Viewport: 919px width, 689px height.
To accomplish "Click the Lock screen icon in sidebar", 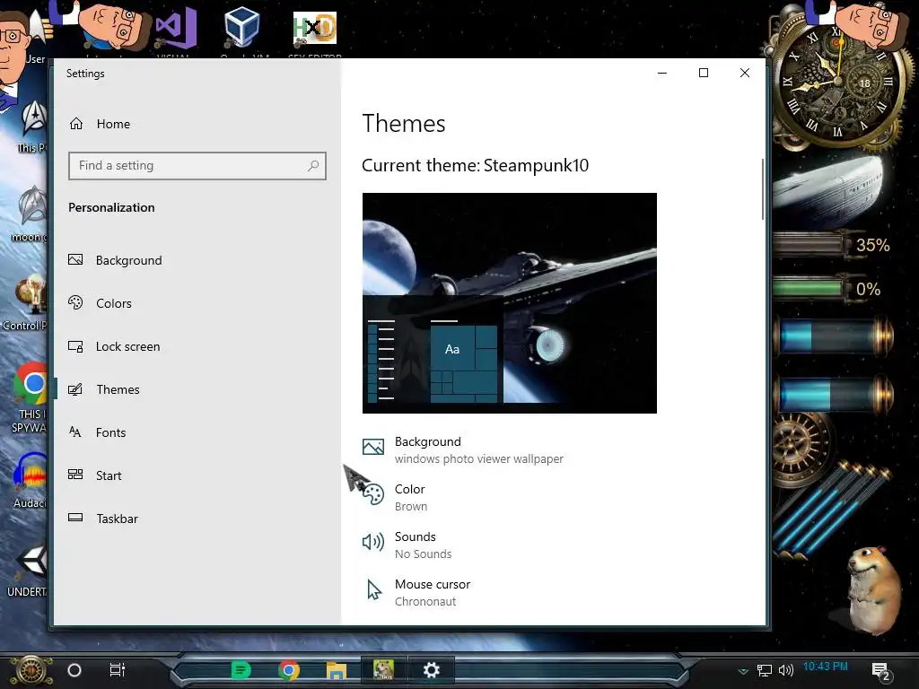I will coord(75,346).
